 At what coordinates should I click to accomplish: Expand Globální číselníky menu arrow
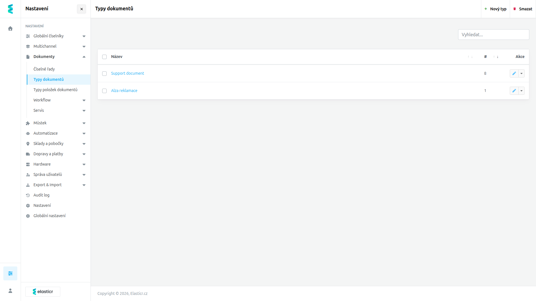(84, 36)
